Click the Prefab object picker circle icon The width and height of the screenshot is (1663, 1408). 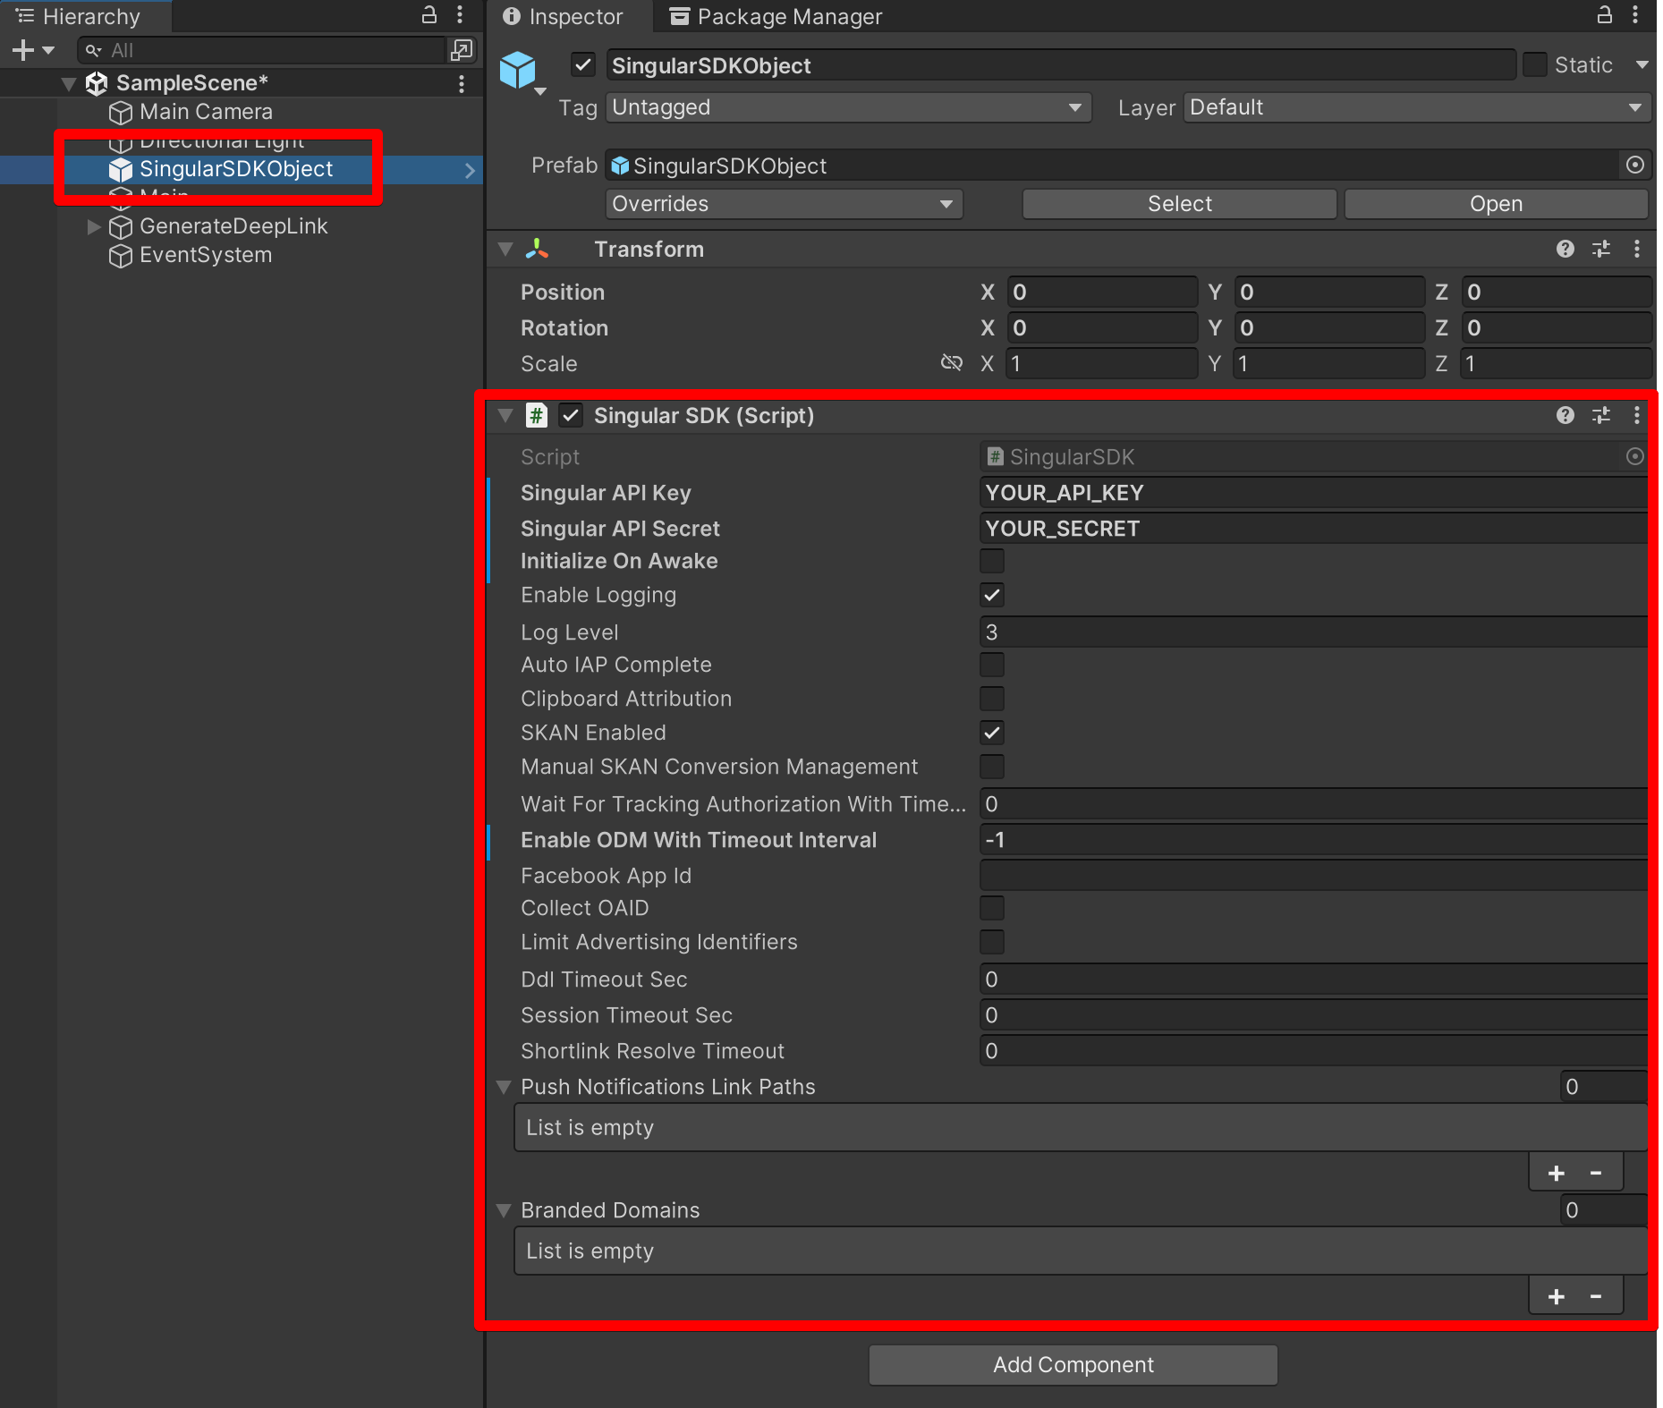pyautogui.click(x=1634, y=165)
